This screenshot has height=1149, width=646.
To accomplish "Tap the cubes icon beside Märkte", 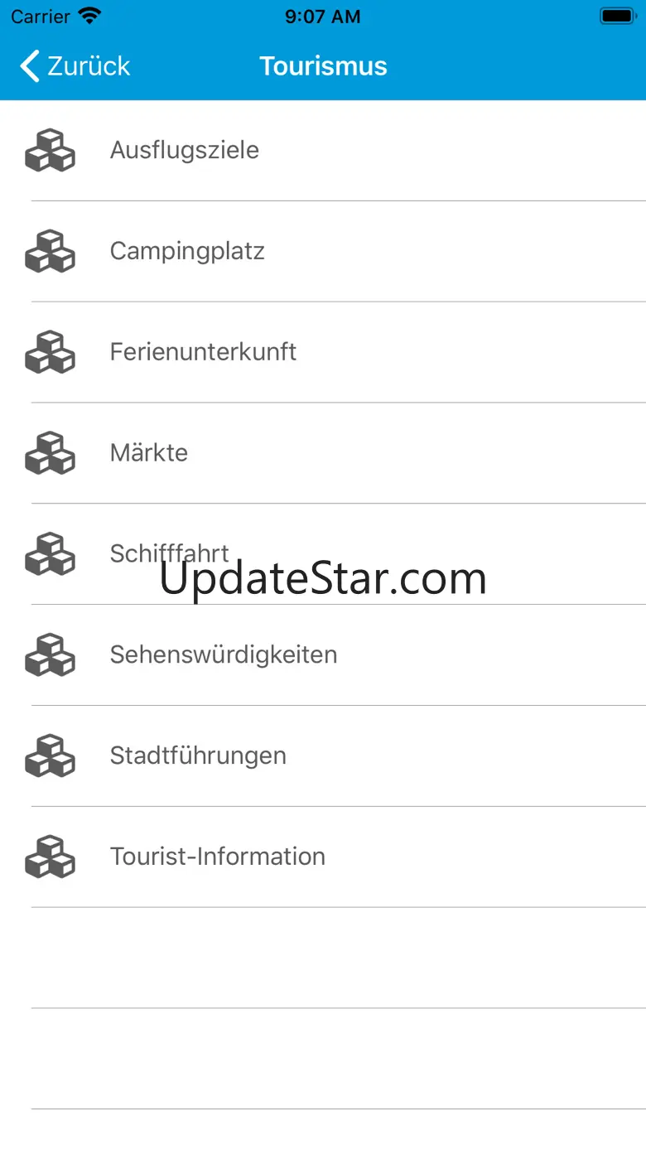I will pyautogui.click(x=50, y=453).
